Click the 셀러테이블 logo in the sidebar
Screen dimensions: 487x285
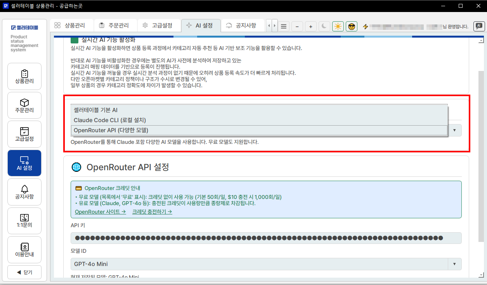point(24,28)
